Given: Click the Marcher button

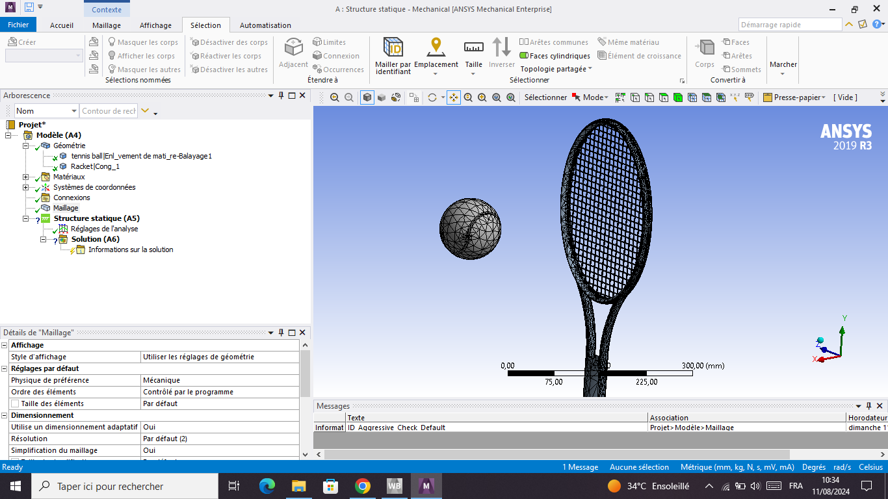Looking at the screenshot, I should (783, 64).
